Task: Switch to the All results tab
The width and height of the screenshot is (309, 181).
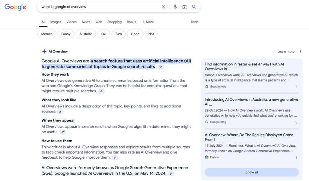Action: click(x=43, y=22)
